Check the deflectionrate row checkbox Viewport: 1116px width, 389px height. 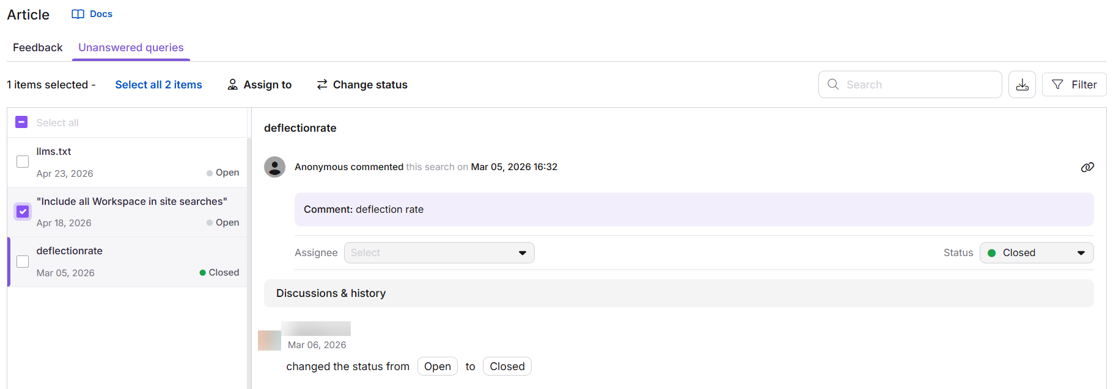[23, 262]
